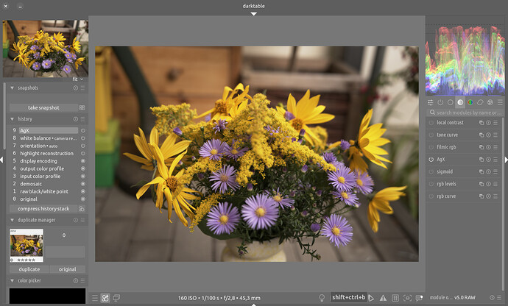Reset AgX module parameters

click(489, 160)
